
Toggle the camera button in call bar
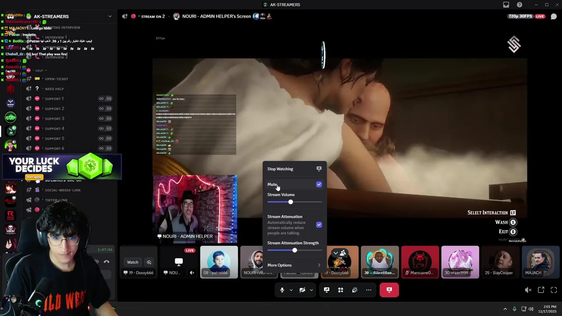click(302, 290)
